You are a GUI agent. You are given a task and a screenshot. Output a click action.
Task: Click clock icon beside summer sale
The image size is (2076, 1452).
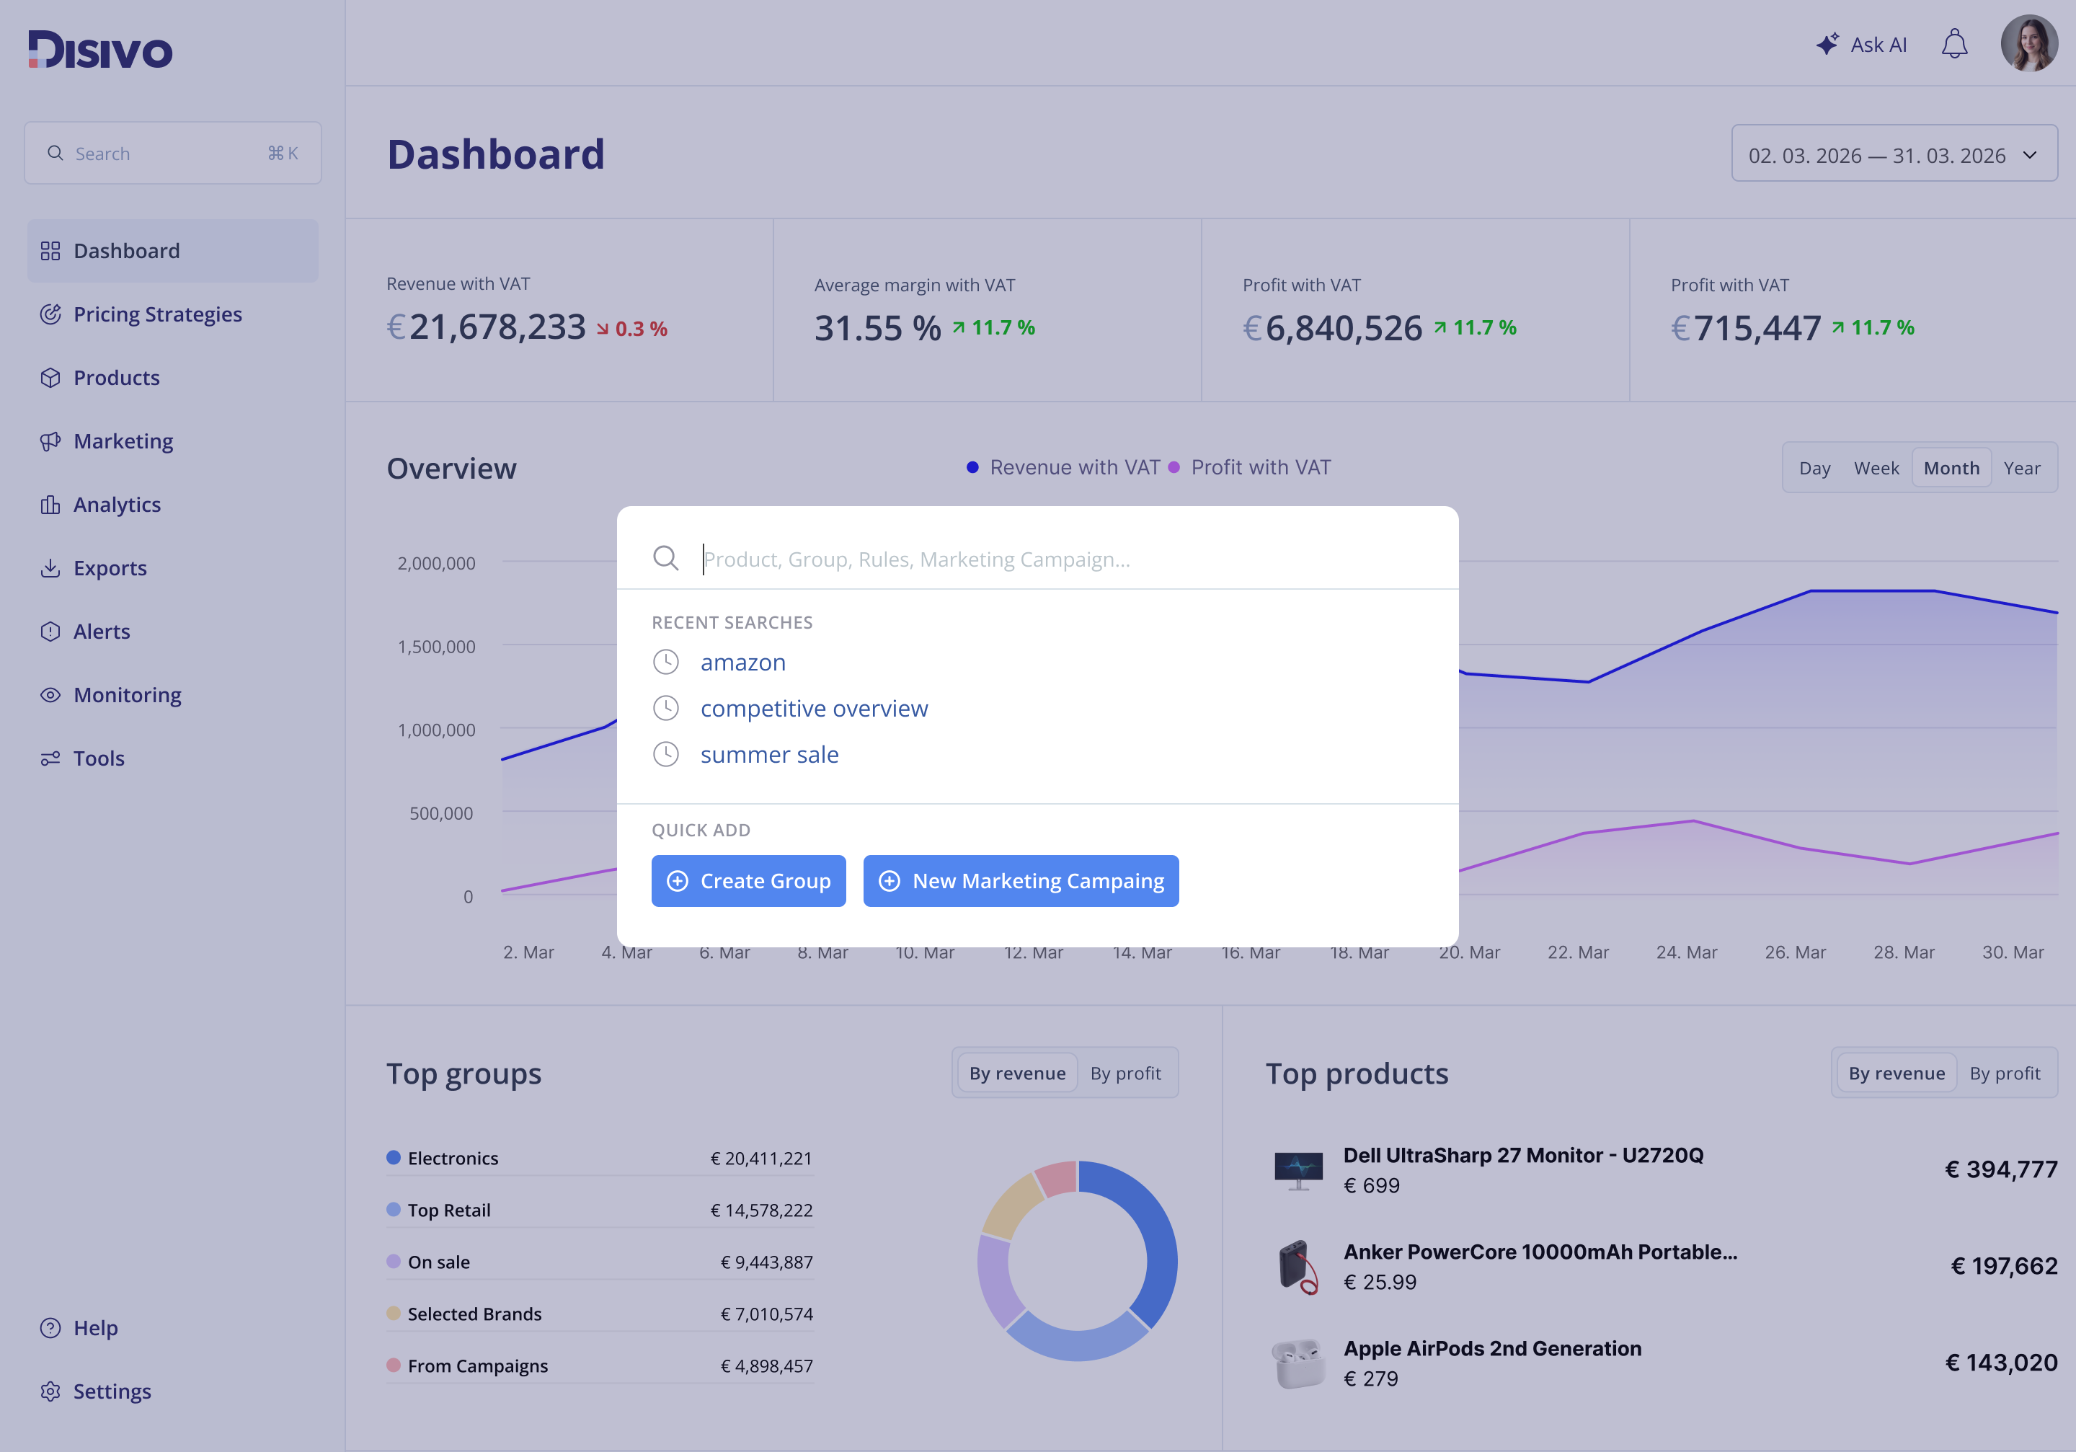point(665,754)
